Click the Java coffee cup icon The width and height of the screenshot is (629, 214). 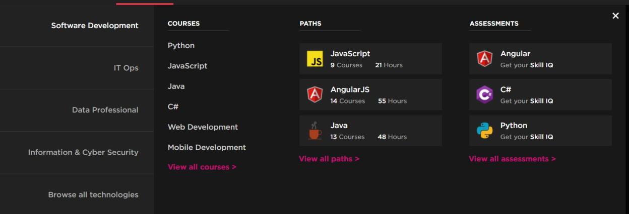315,131
